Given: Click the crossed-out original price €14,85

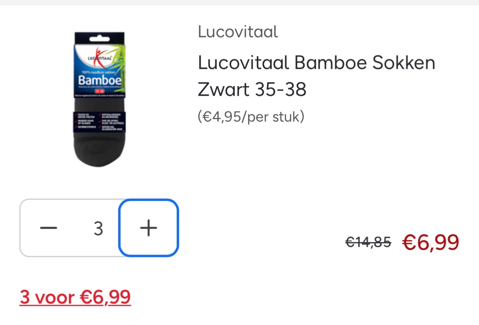Looking at the screenshot, I should 368,243.
